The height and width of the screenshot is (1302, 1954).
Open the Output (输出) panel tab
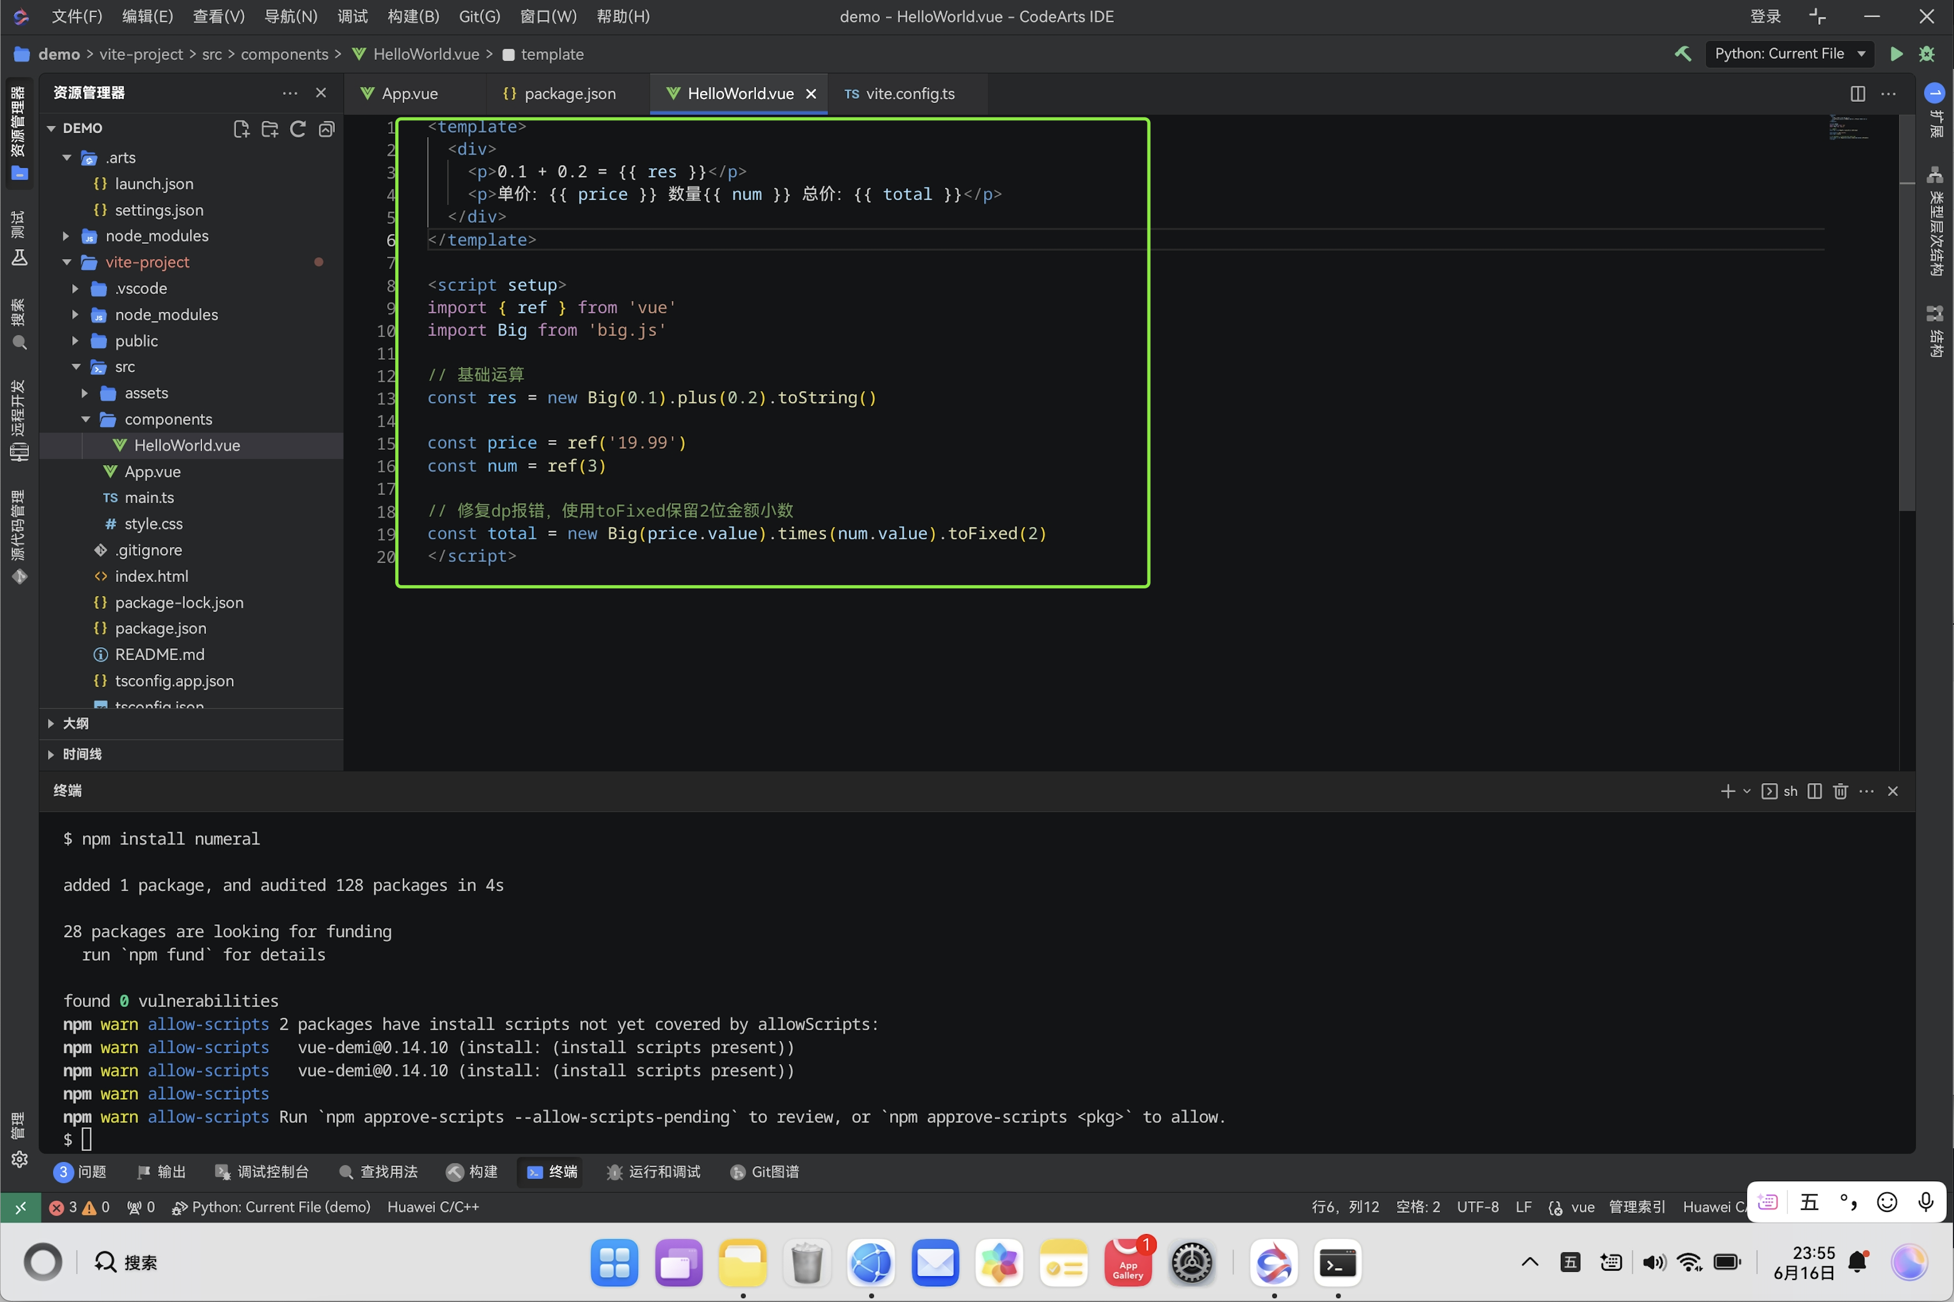(162, 1171)
